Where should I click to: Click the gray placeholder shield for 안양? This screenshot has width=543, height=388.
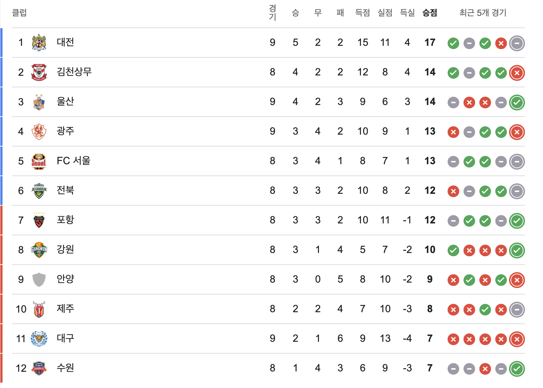point(39,279)
